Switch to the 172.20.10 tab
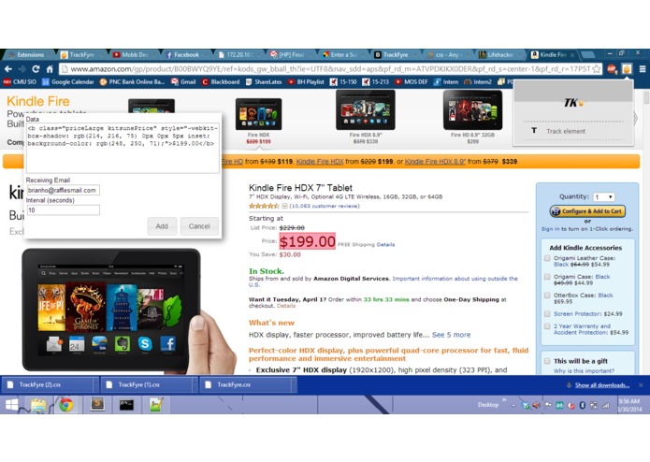This screenshot has width=650, height=462. point(238,54)
